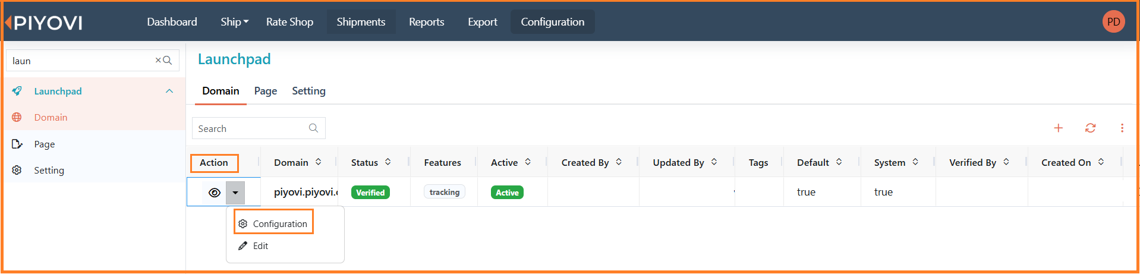Collapse the Launchpad sidebar section

[x=169, y=91]
